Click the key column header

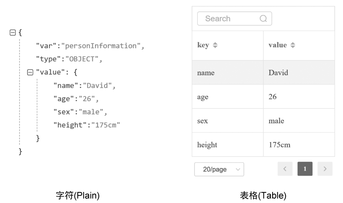pos(203,45)
